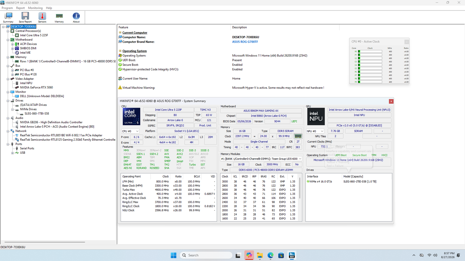Select the NVIDIA GeForce RTX 5060 icon

coord(17,88)
